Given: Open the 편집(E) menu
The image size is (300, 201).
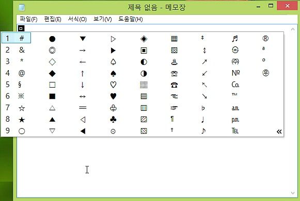Looking at the screenshot, I should coord(53,19).
